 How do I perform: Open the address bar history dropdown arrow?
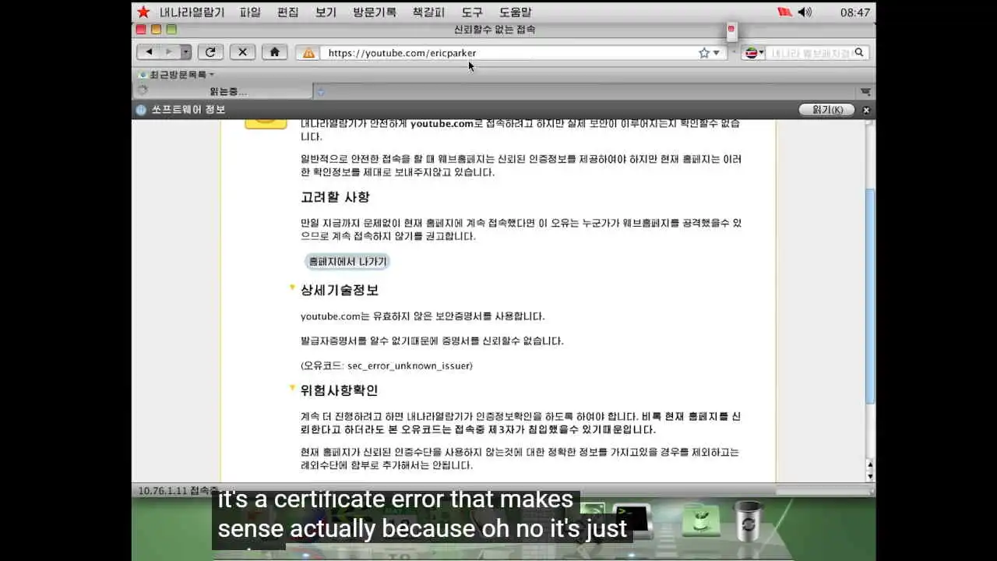(717, 53)
